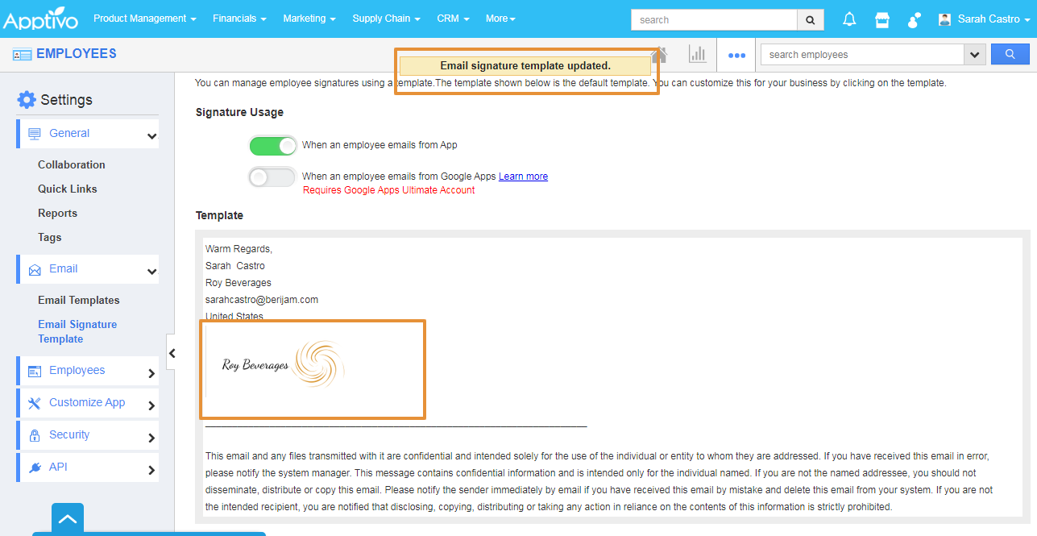
Task: Collapse the sidebar with the left arrow handle
Action: 172,353
